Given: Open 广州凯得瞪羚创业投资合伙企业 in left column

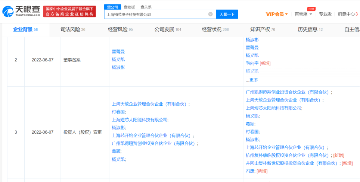Looking at the screenshot, I should 154,144.
